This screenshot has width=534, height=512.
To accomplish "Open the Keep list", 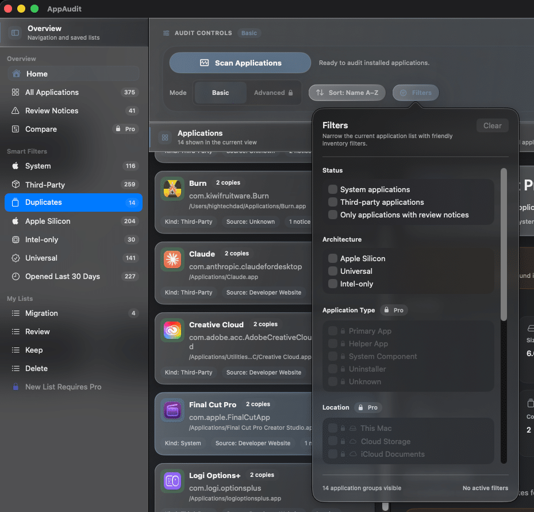I will click(73, 350).
